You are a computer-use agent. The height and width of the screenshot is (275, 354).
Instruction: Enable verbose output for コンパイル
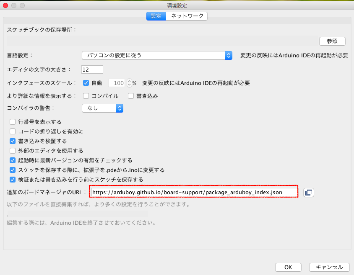[86, 96]
